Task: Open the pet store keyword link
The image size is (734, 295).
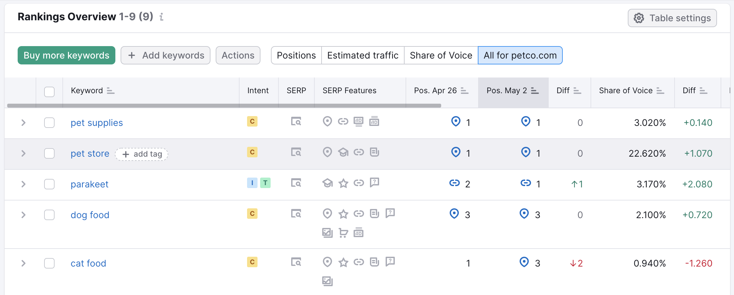Action: coord(90,153)
